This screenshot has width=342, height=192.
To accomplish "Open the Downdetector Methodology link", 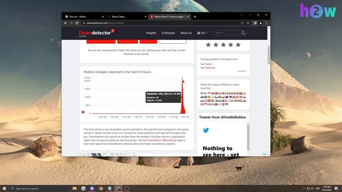I will 161,140.
